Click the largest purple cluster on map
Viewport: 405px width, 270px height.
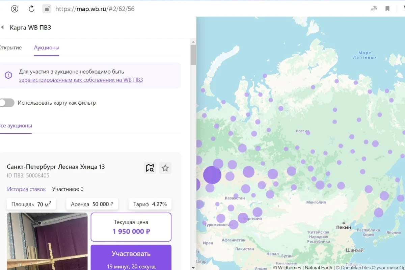pyautogui.click(x=212, y=175)
